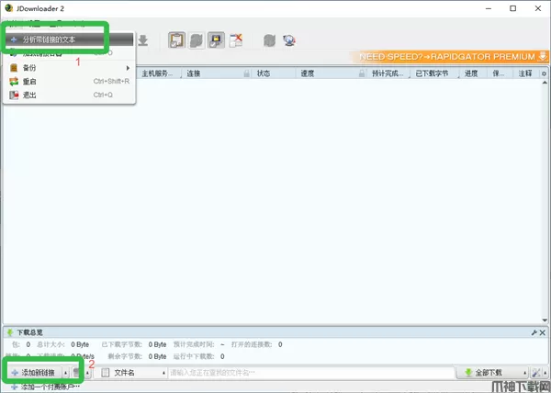Click the JDownloader 2 title bar logo
551x393 pixels.
coord(9,8)
